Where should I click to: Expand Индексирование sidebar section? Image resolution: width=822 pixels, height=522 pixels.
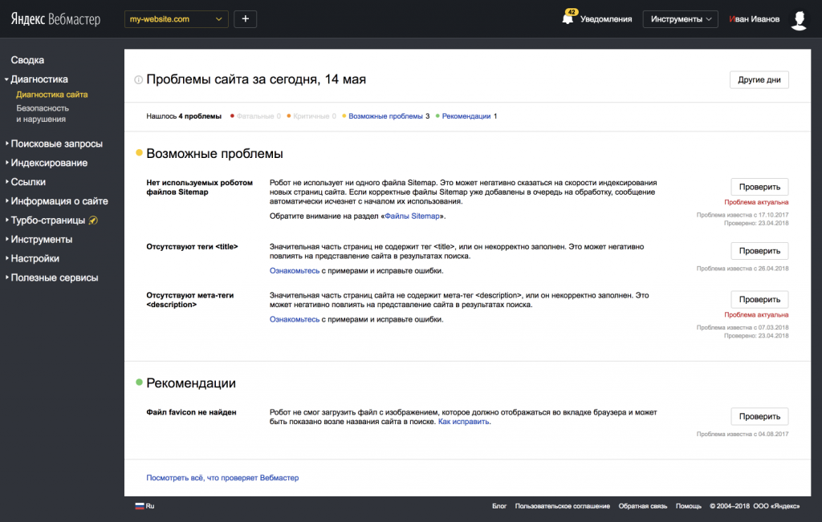[x=49, y=163]
